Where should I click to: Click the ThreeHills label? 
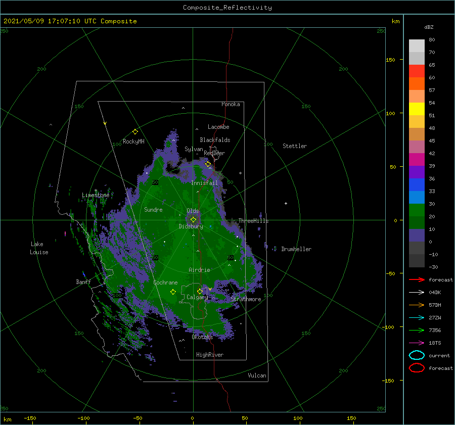pyautogui.click(x=253, y=221)
